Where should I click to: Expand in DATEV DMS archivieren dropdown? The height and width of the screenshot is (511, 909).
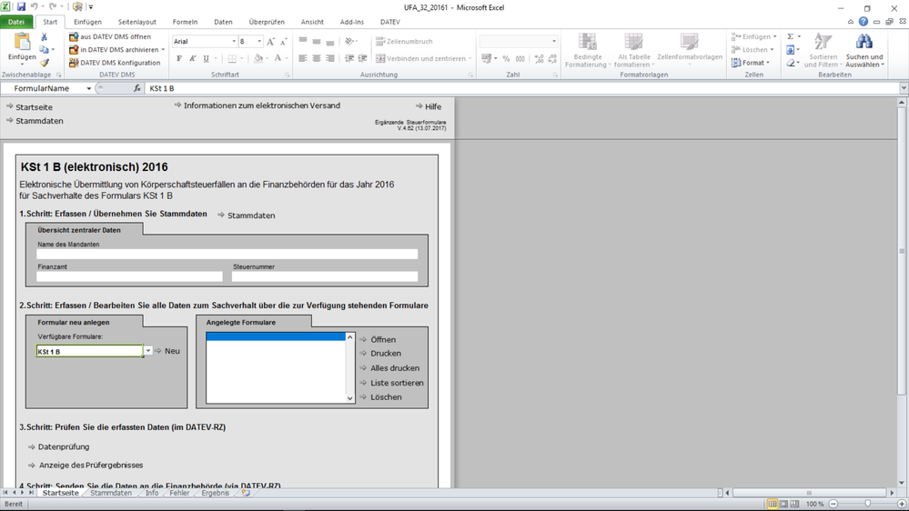163,50
